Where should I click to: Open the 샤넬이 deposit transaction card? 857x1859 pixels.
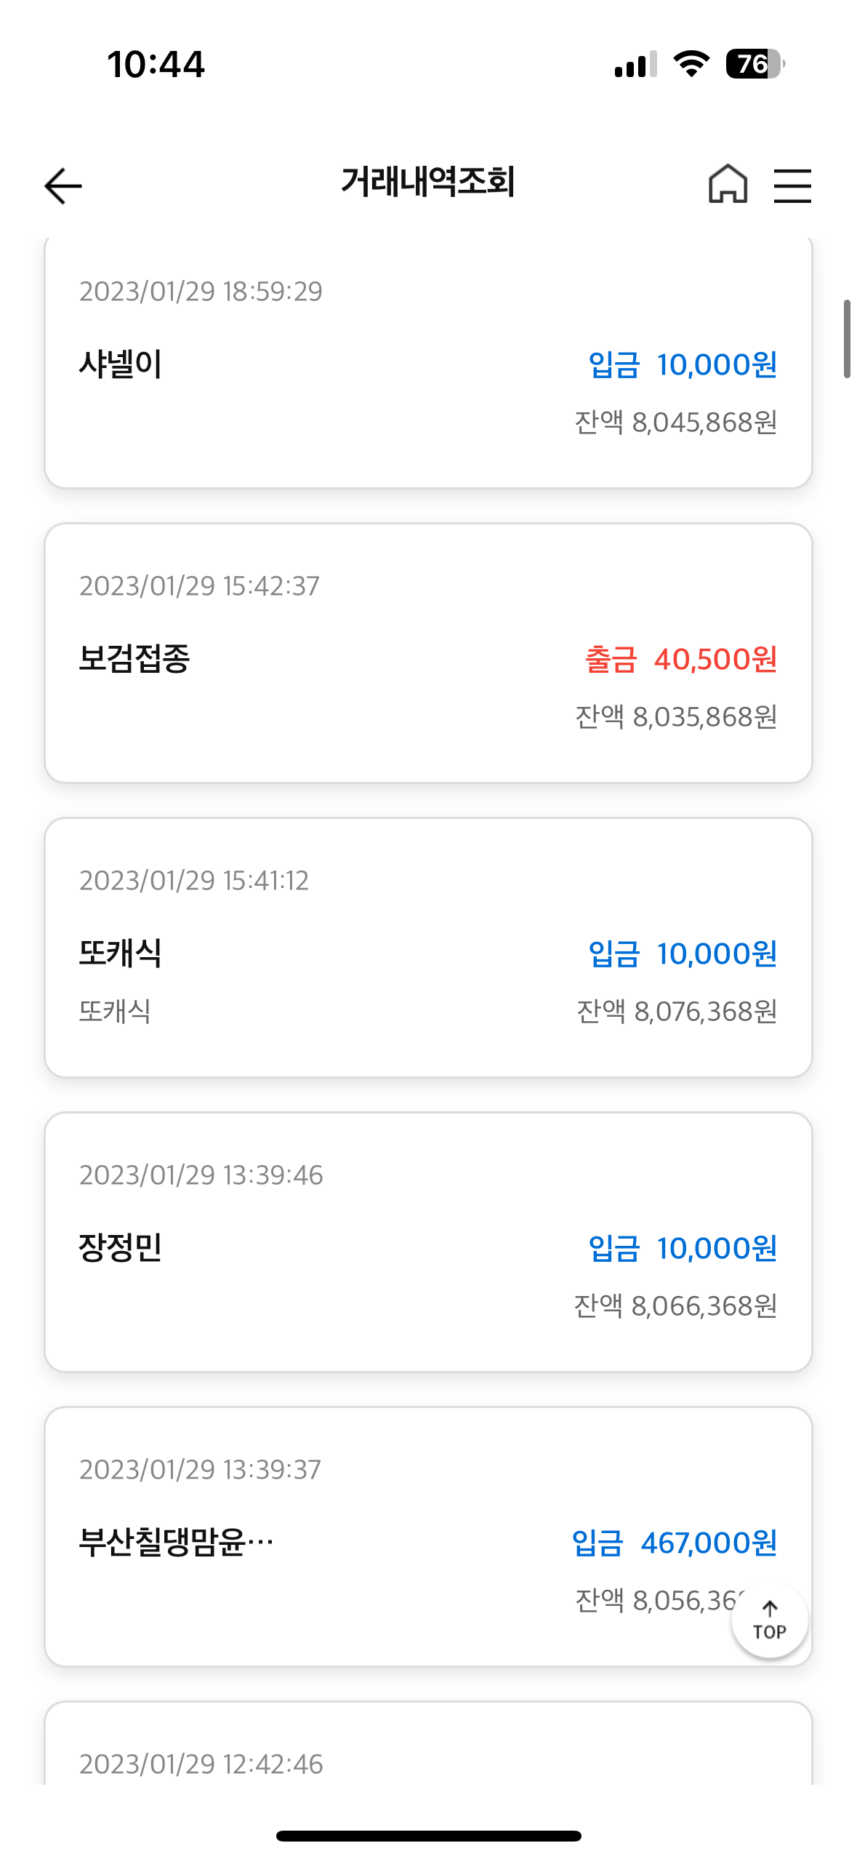(428, 362)
